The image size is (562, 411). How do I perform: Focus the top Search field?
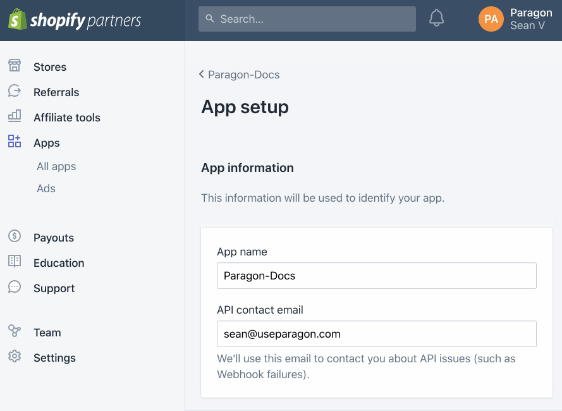click(x=307, y=19)
